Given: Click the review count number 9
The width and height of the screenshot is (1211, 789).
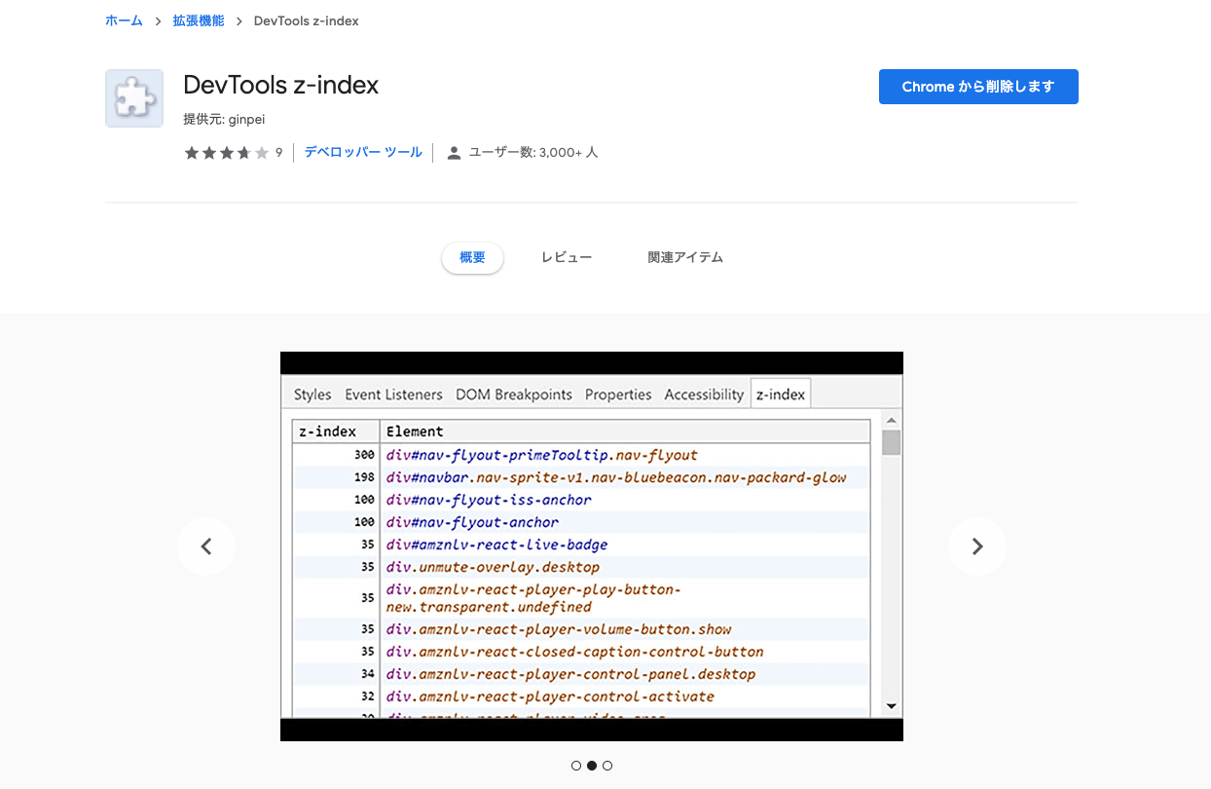Looking at the screenshot, I should pos(277,152).
